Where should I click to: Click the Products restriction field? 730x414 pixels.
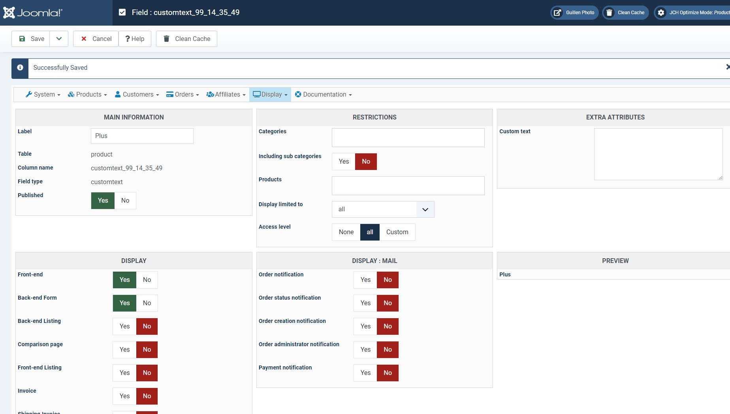coord(408,186)
